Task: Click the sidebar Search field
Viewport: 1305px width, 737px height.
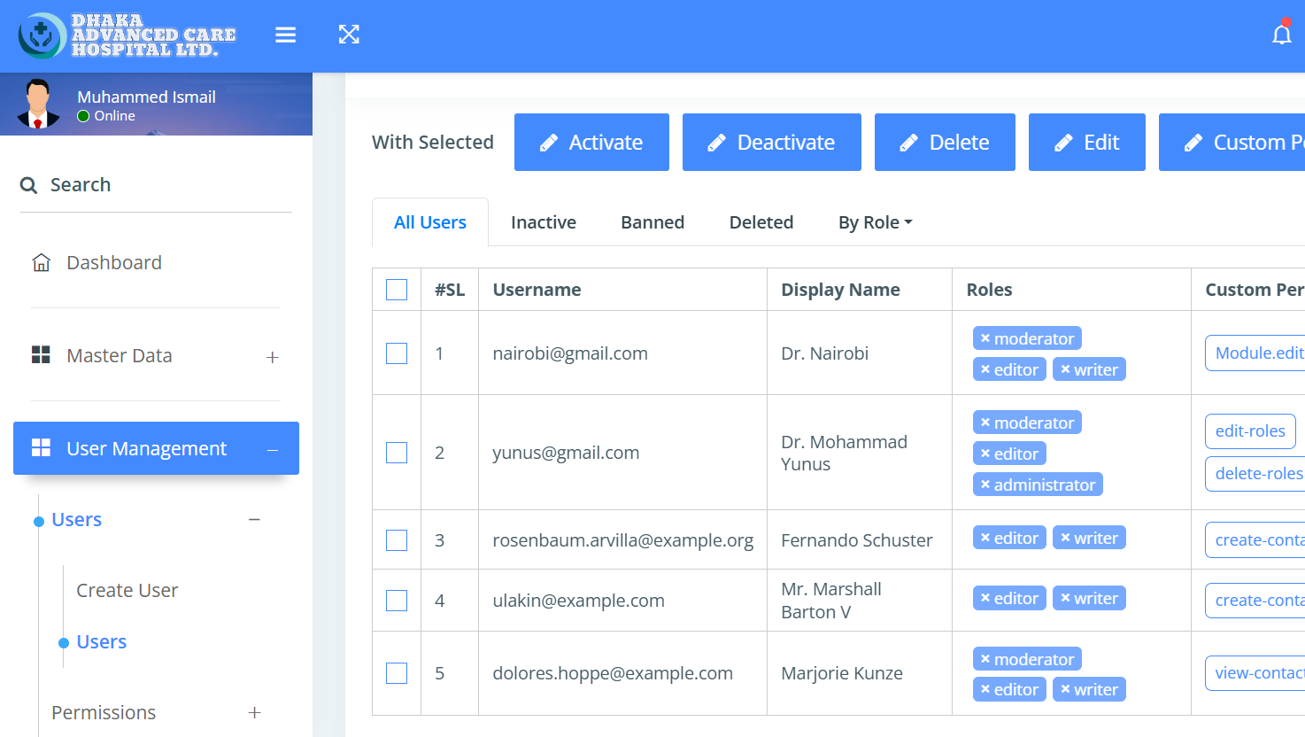Action: (156, 185)
